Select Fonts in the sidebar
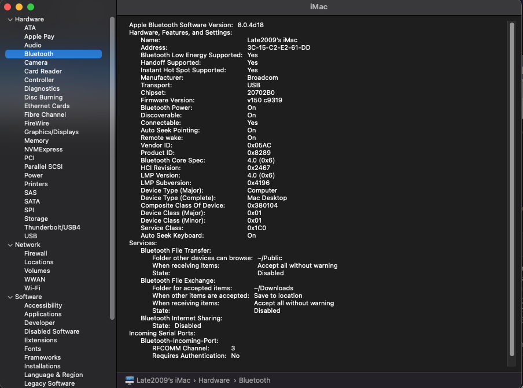 tap(32, 349)
